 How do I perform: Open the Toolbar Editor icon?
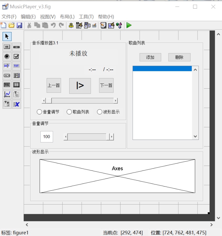[x=94, y=25]
